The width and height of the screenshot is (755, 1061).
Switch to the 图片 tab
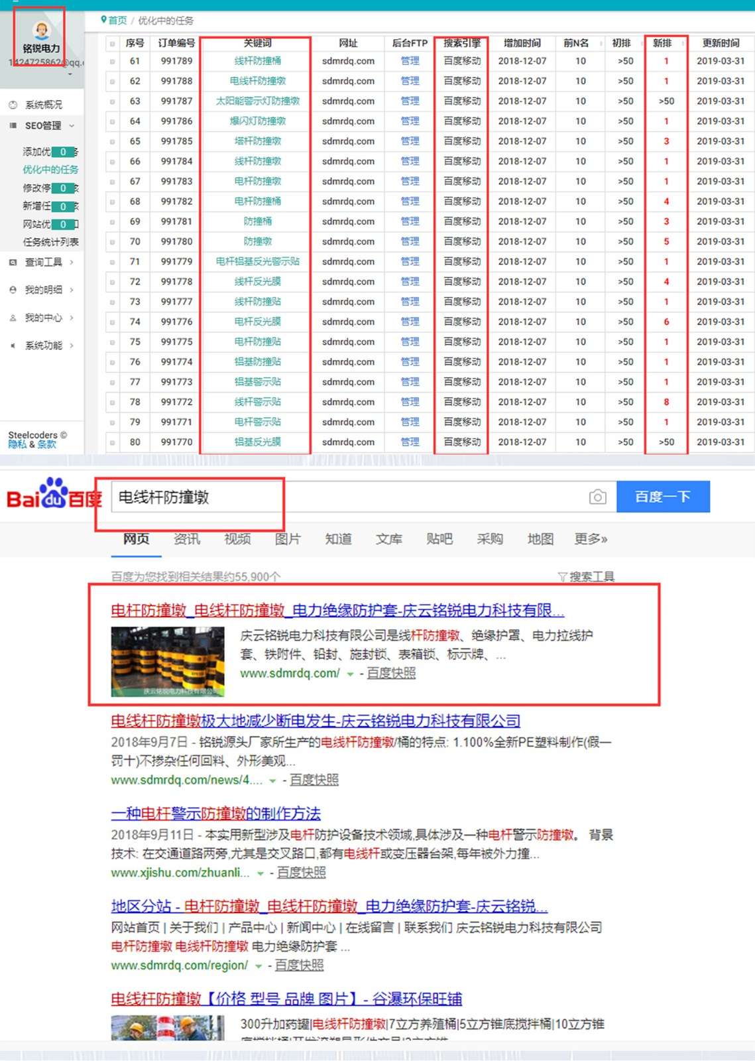click(288, 539)
